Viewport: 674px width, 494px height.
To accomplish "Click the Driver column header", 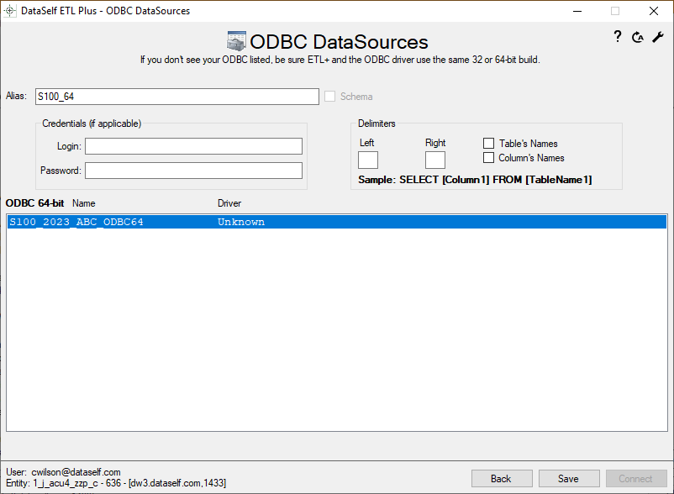I will [x=229, y=203].
